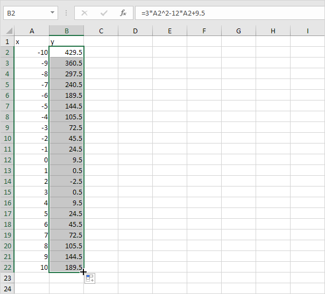325x294 pixels.
Task: Click cell A2 containing -10
Action: 32,52
